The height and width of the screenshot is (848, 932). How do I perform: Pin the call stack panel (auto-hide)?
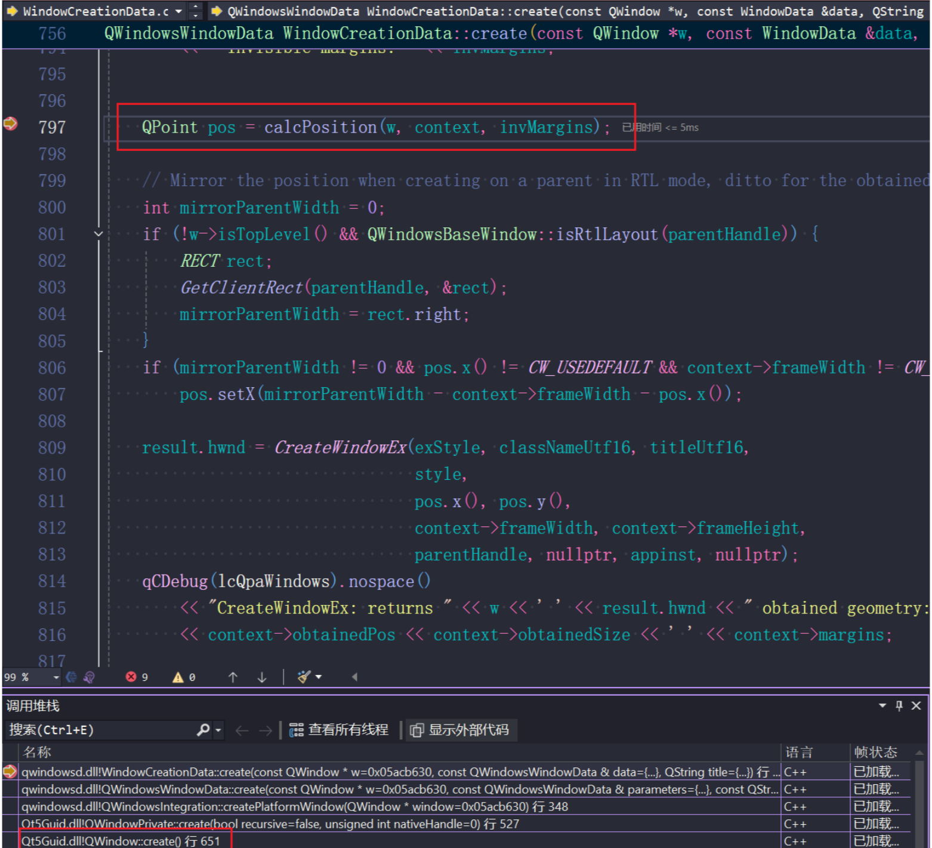click(x=899, y=706)
